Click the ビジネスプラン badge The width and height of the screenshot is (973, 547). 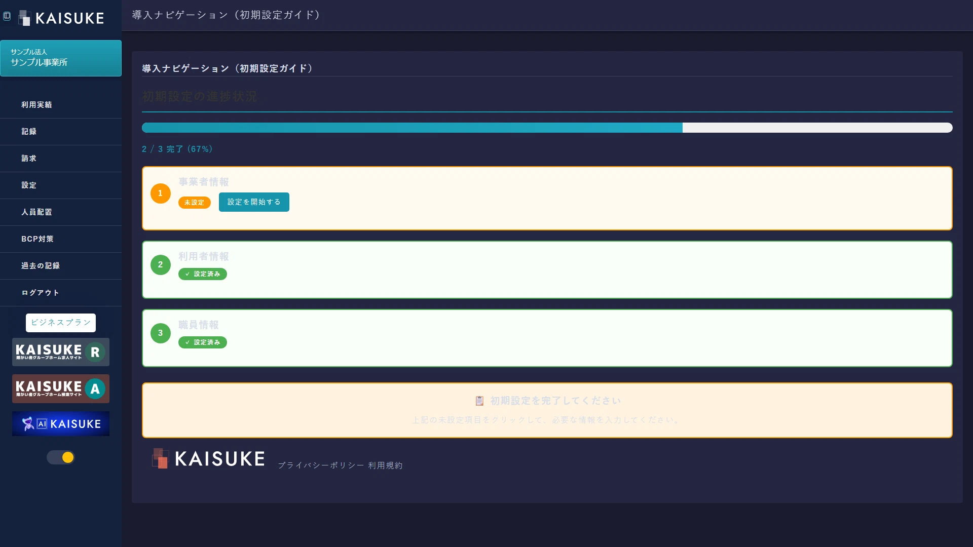tap(61, 323)
